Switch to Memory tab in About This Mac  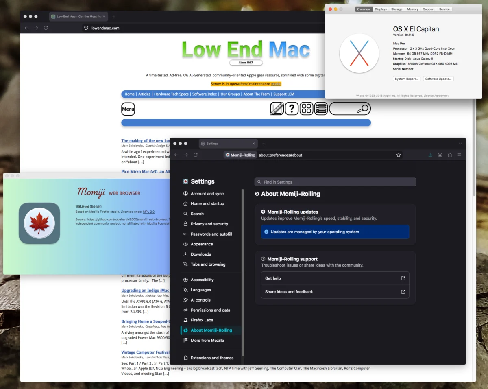coord(413,9)
